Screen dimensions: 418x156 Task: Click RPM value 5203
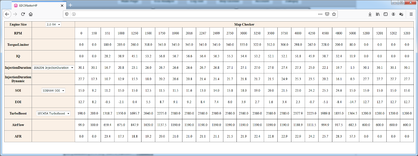pos(407,33)
